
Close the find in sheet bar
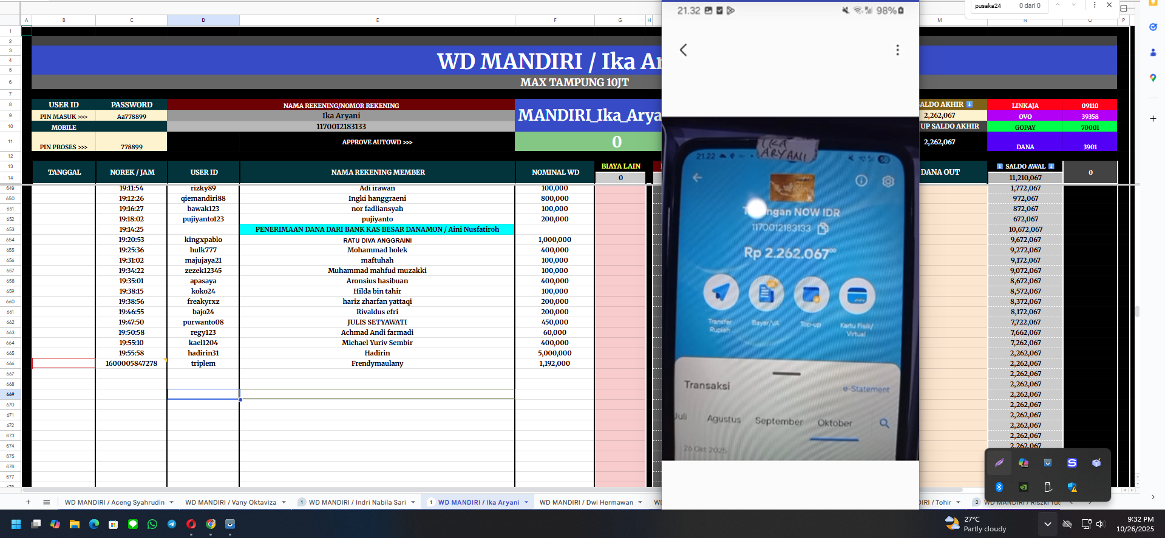pos(1109,5)
